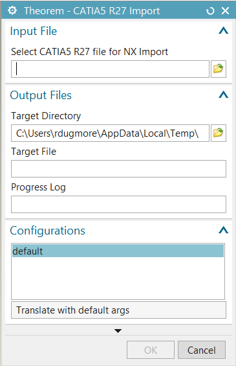
Task: Click the Target Directory path field
Action: [x=110, y=133]
